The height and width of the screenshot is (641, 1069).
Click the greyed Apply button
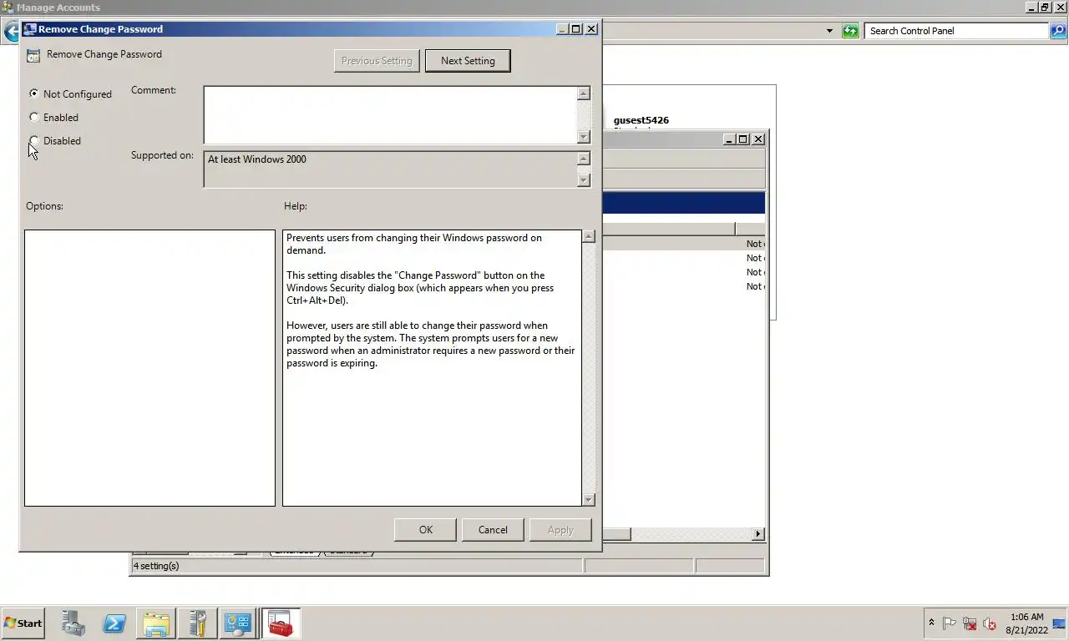tap(560, 530)
